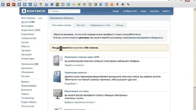Image resolution: width=196 pixels, height=110 pixels.
Task: Open the red star bookmark icon
Action: pyautogui.click(x=8, y=5)
